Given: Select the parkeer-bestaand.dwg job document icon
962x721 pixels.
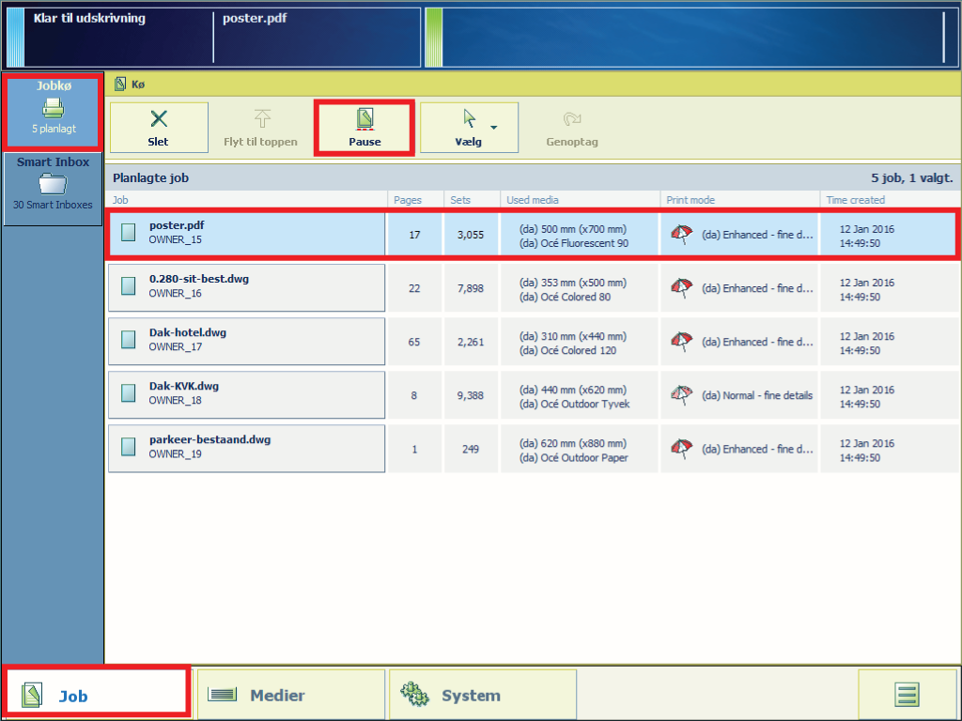Looking at the screenshot, I should pyautogui.click(x=128, y=446).
